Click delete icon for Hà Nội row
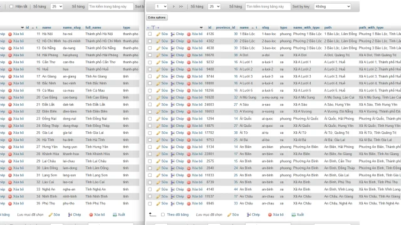 tap(10, 34)
